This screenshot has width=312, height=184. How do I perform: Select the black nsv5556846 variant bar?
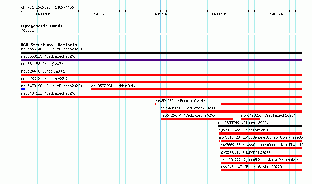click(161, 53)
